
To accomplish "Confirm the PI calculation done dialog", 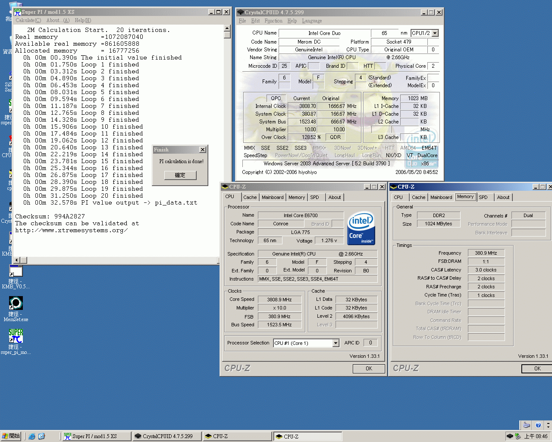I will (180, 175).
